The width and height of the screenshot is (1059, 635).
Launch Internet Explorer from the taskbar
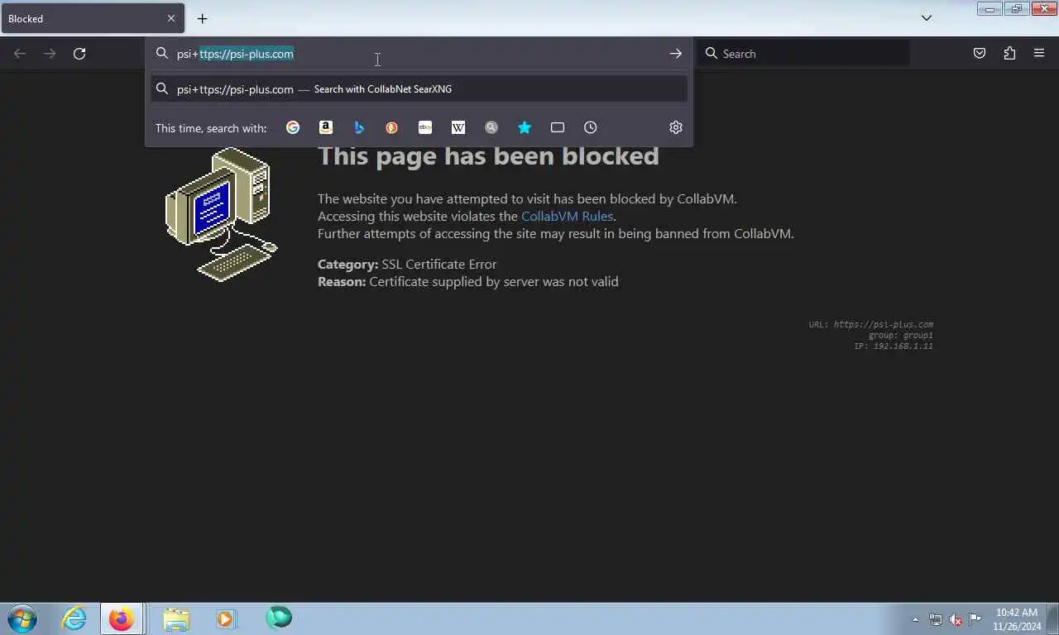point(74,618)
